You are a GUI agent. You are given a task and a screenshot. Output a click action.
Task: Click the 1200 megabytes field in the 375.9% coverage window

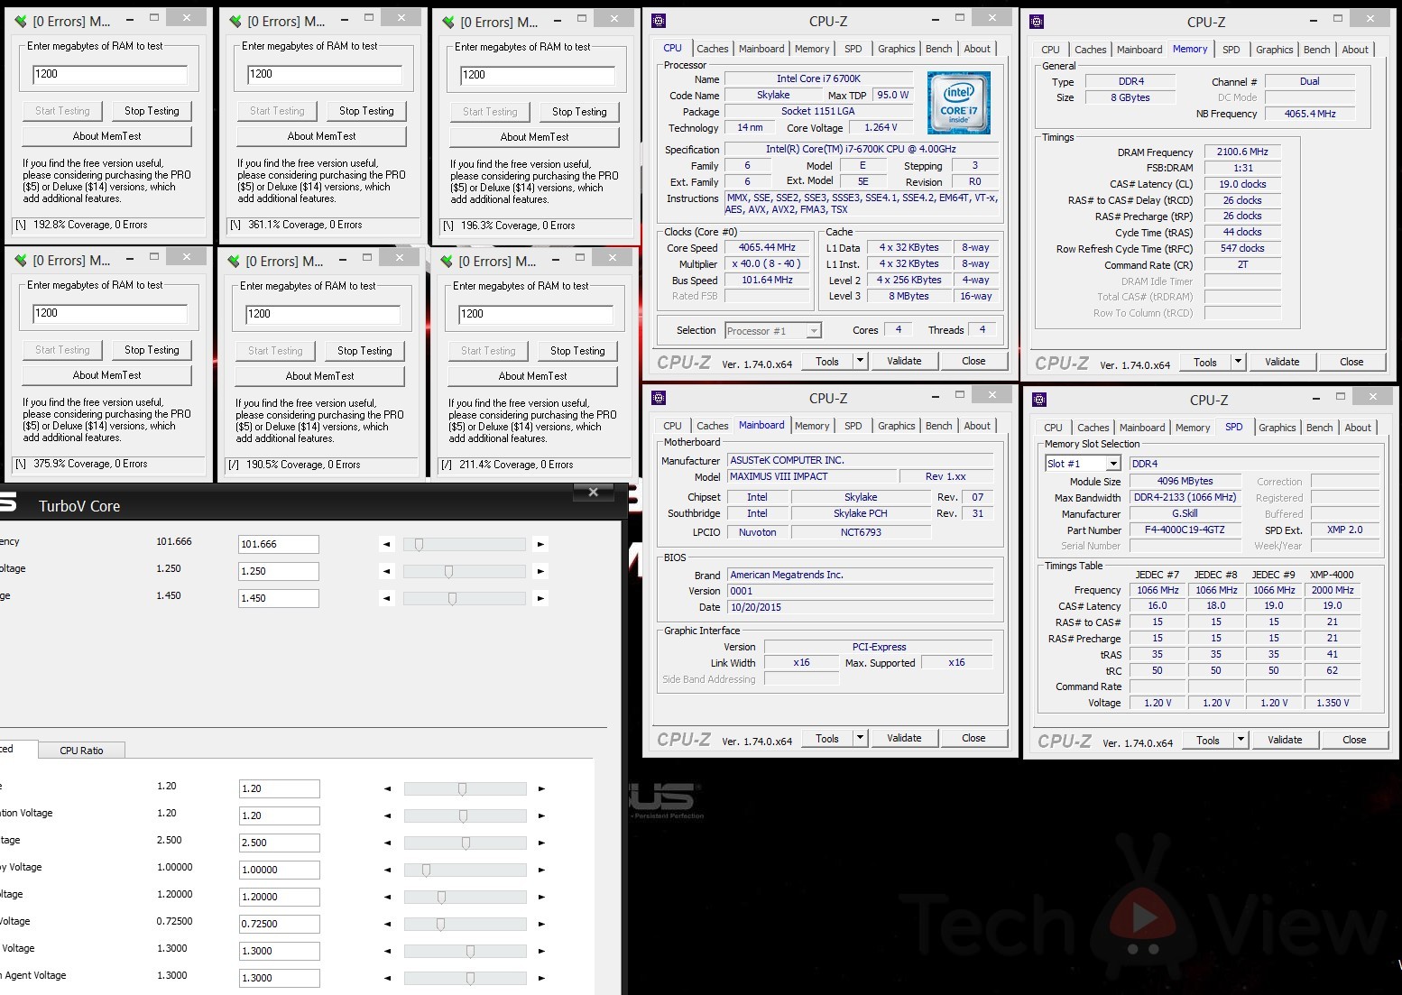click(x=109, y=313)
